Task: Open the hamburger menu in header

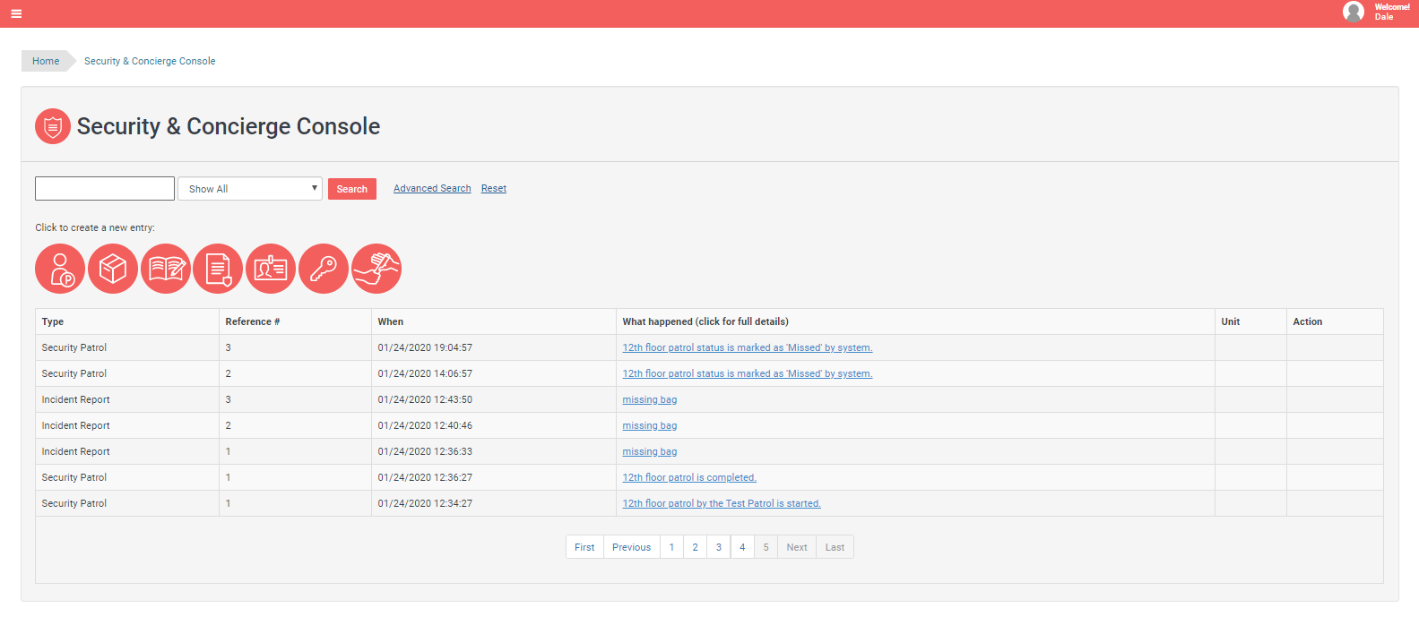Action: (x=16, y=13)
